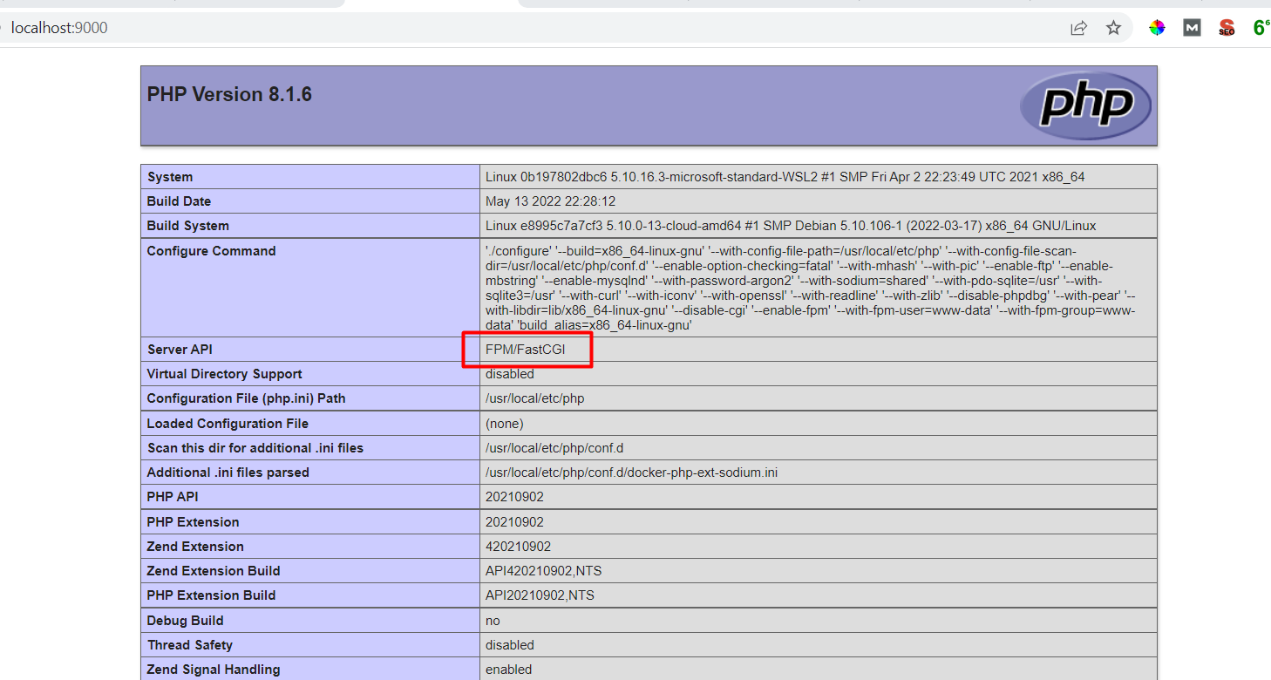Click the Build Date label
Viewport: 1271px width, 680px height.
pyautogui.click(x=179, y=201)
